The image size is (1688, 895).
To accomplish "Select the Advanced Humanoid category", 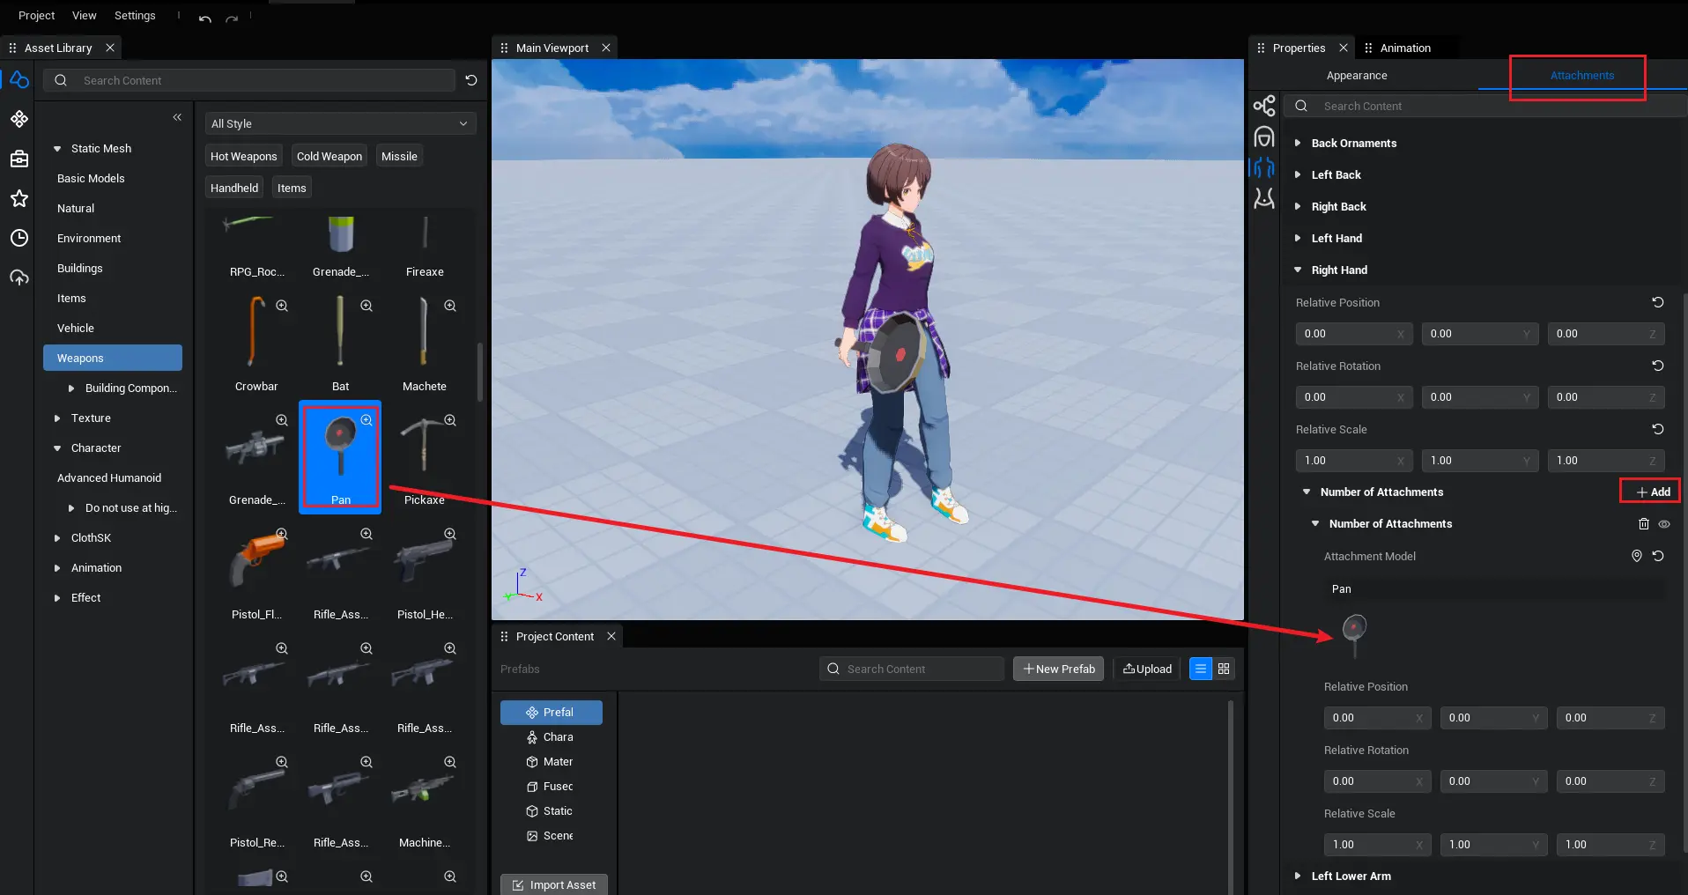I will pyautogui.click(x=109, y=478).
